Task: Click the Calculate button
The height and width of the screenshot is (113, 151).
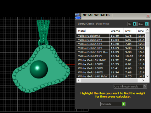Action: 113,104
